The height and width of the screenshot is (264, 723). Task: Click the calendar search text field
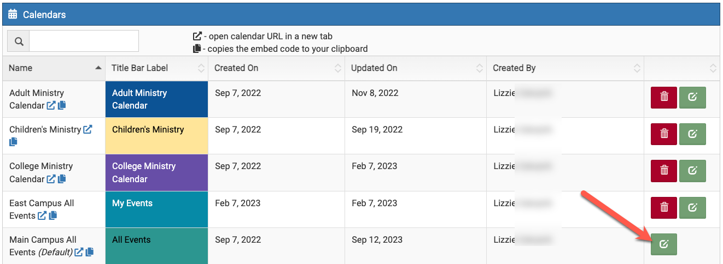84,41
